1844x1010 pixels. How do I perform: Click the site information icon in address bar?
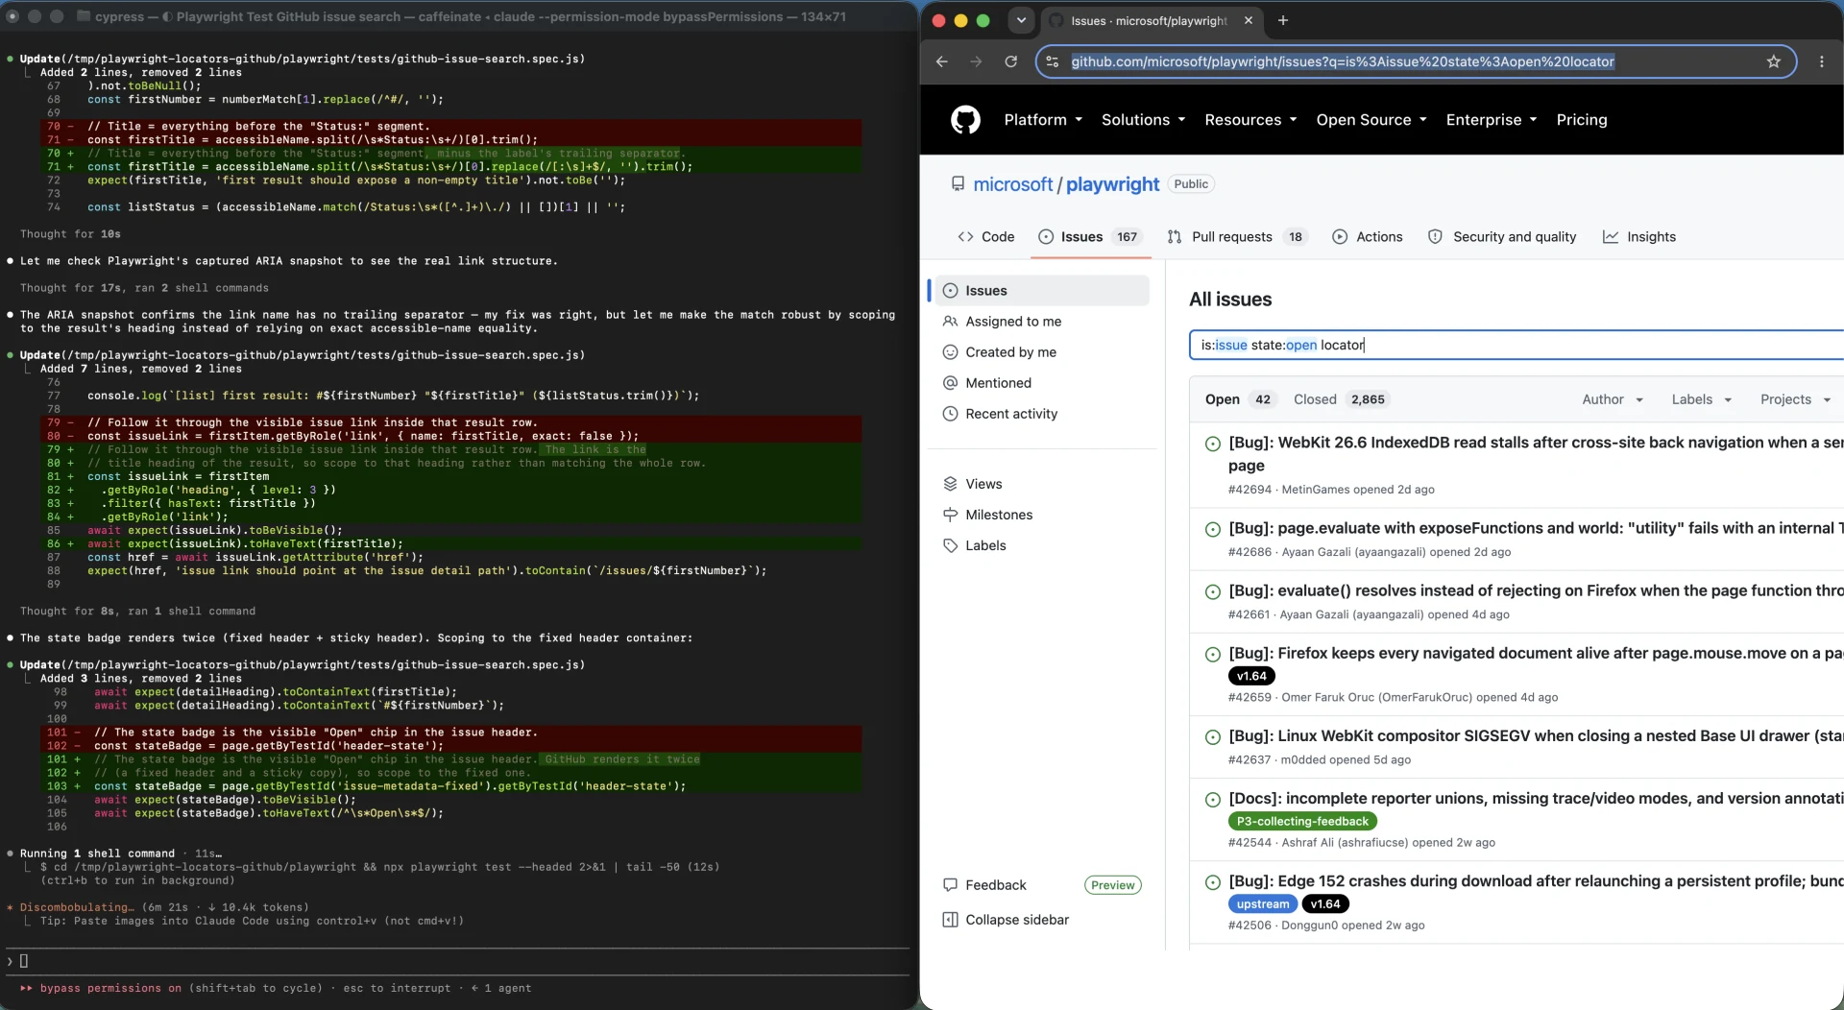click(x=1053, y=61)
